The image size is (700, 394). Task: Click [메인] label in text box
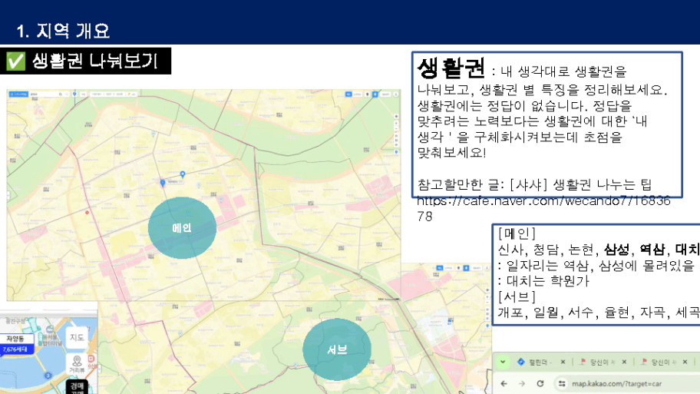pyautogui.click(x=517, y=233)
